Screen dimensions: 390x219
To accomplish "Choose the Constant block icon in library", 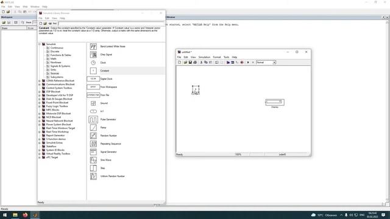I will click(93, 71).
